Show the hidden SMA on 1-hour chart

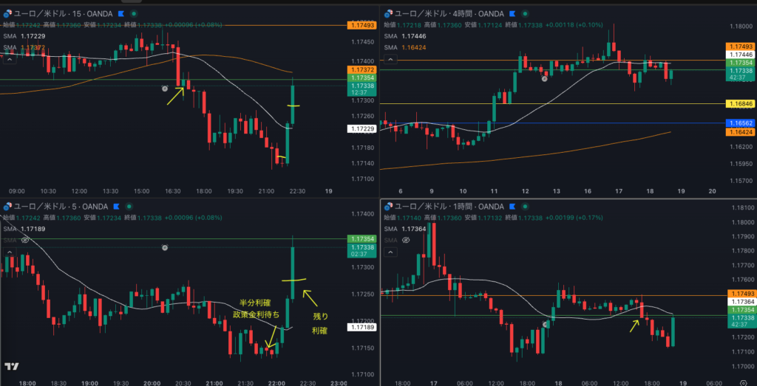pyautogui.click(x=407, y=241)
